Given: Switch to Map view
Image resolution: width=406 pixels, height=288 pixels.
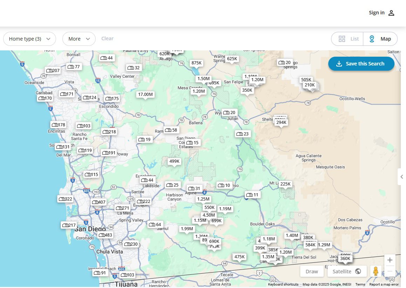Looking at the screenshot, I should coord(380,39).
